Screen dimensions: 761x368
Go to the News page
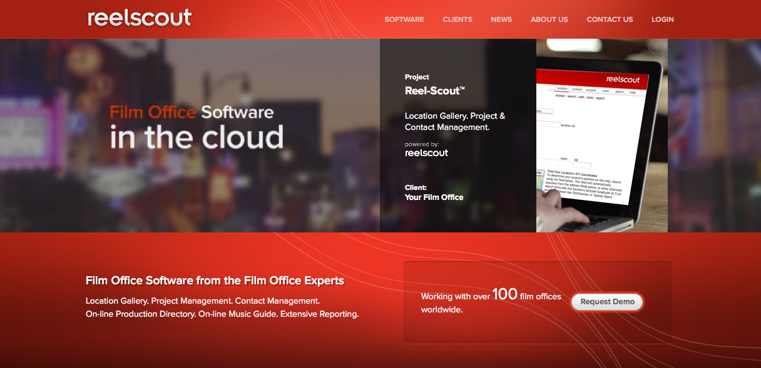tap(501, 19)
